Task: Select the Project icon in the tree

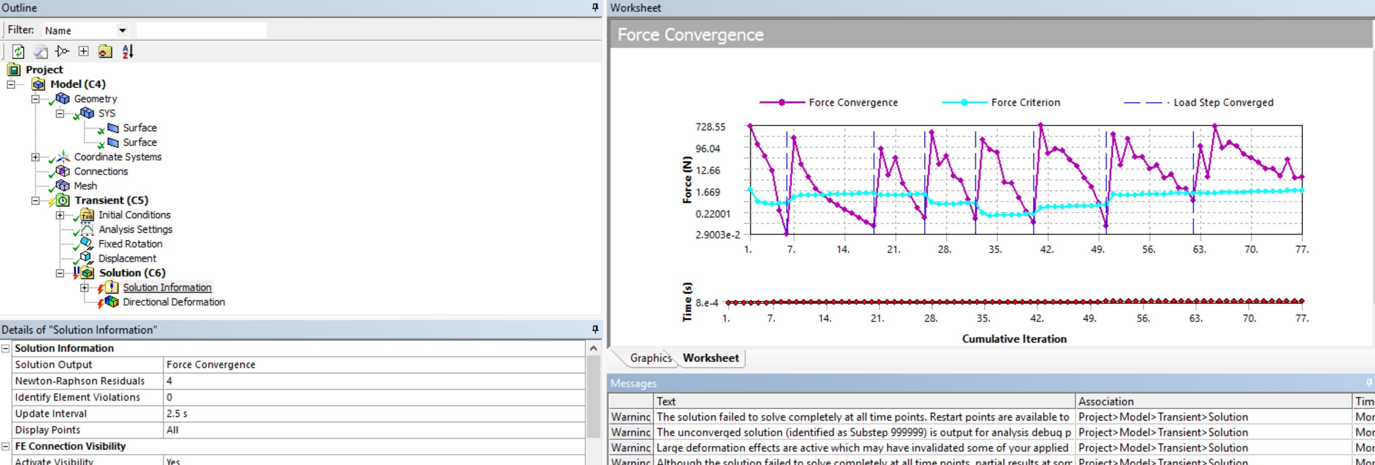Action: pos(15,69)
